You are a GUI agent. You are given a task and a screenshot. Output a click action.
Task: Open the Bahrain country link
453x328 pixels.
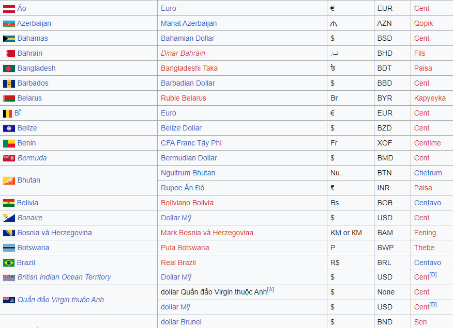click(x=29, y=54)
